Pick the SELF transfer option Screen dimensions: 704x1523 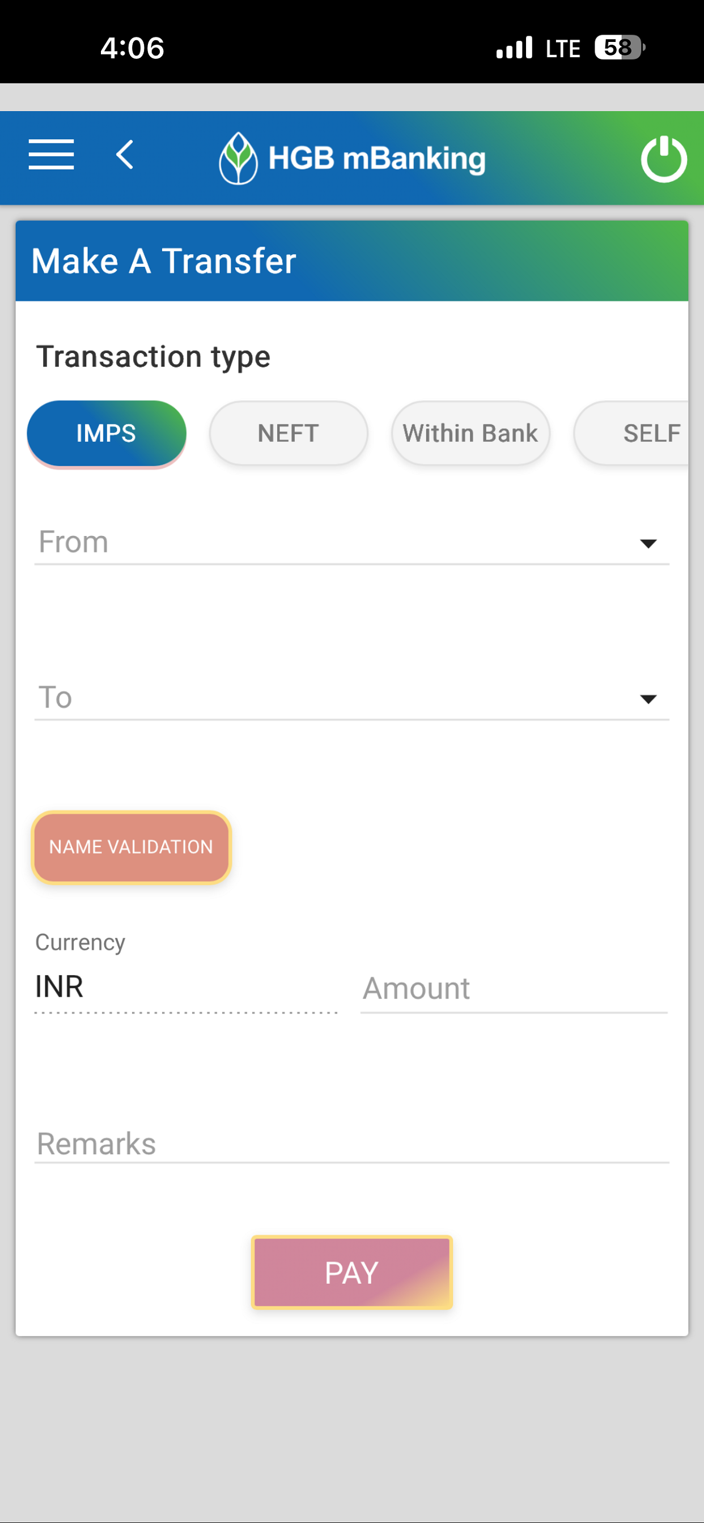click(632, 433)
